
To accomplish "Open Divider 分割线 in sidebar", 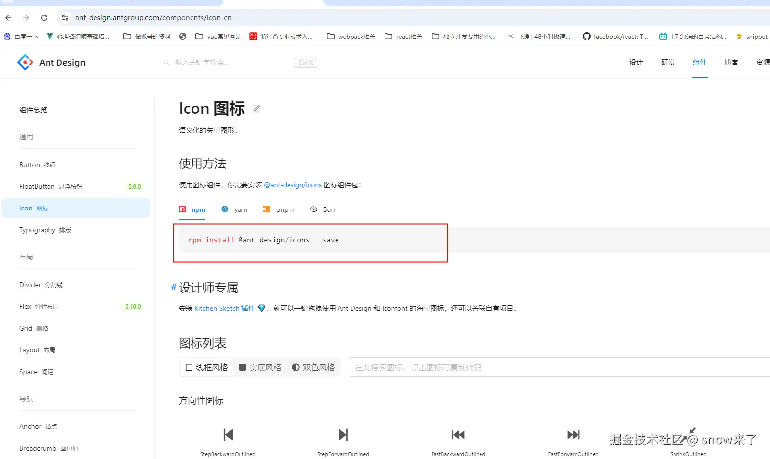I will (76, 285).
